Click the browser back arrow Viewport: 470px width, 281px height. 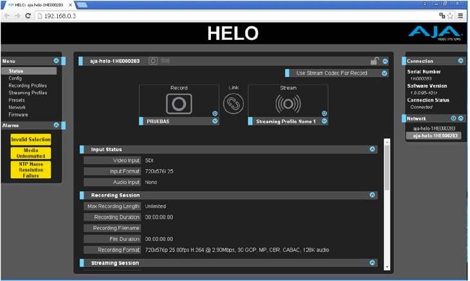point(7,15)
